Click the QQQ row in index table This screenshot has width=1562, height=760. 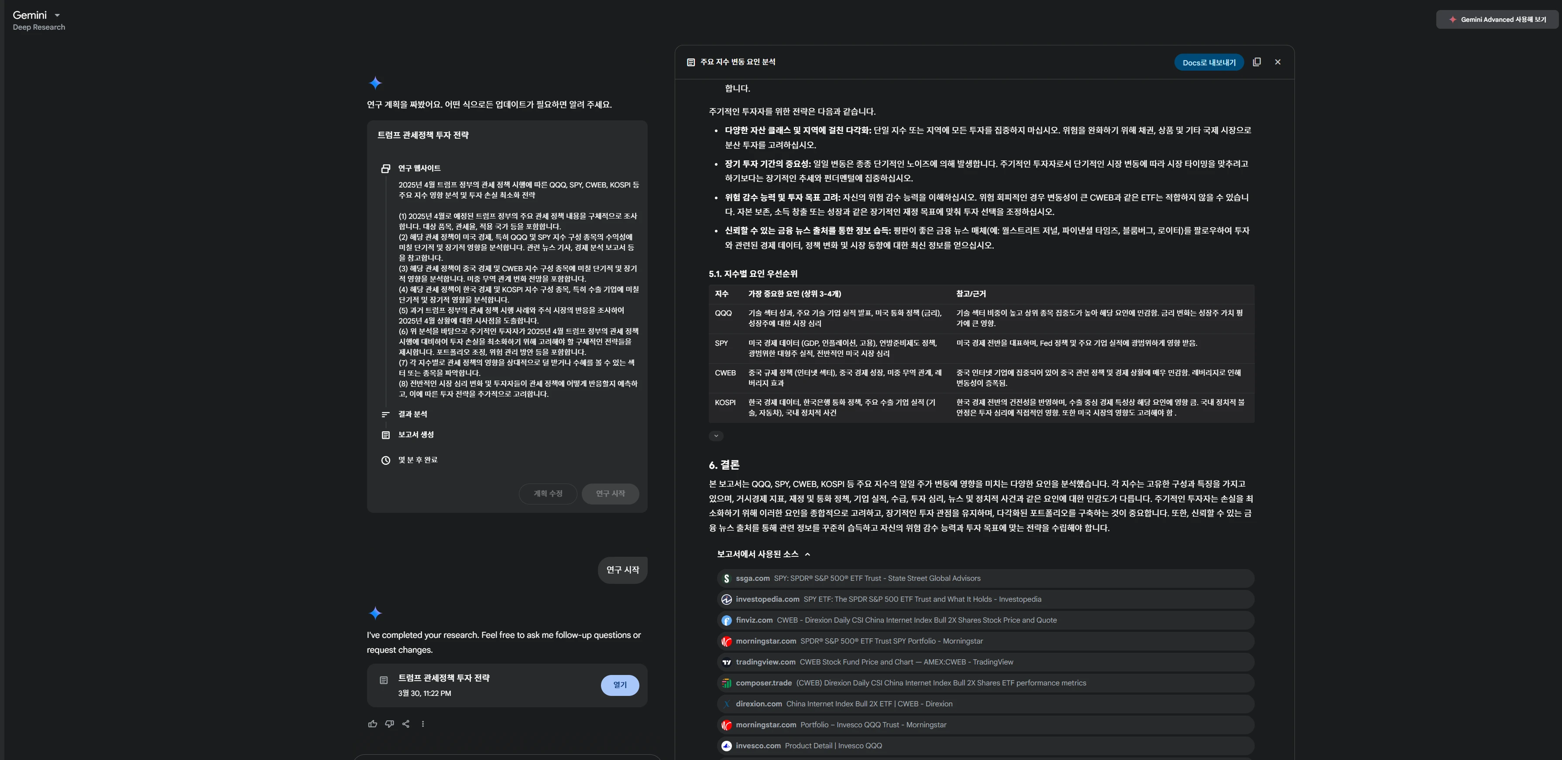tap(981, 319)
